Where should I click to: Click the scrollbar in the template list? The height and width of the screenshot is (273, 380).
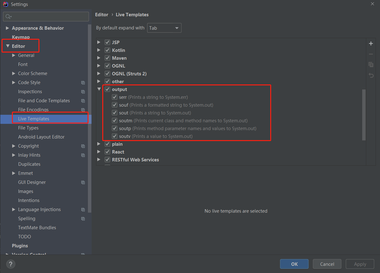(364, 114)
